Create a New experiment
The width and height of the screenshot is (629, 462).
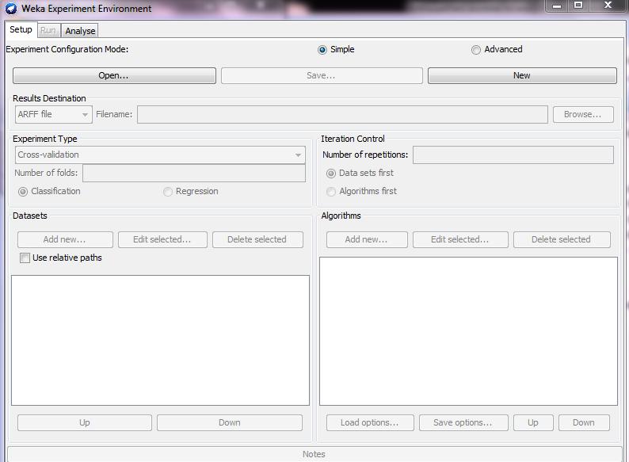522,75
